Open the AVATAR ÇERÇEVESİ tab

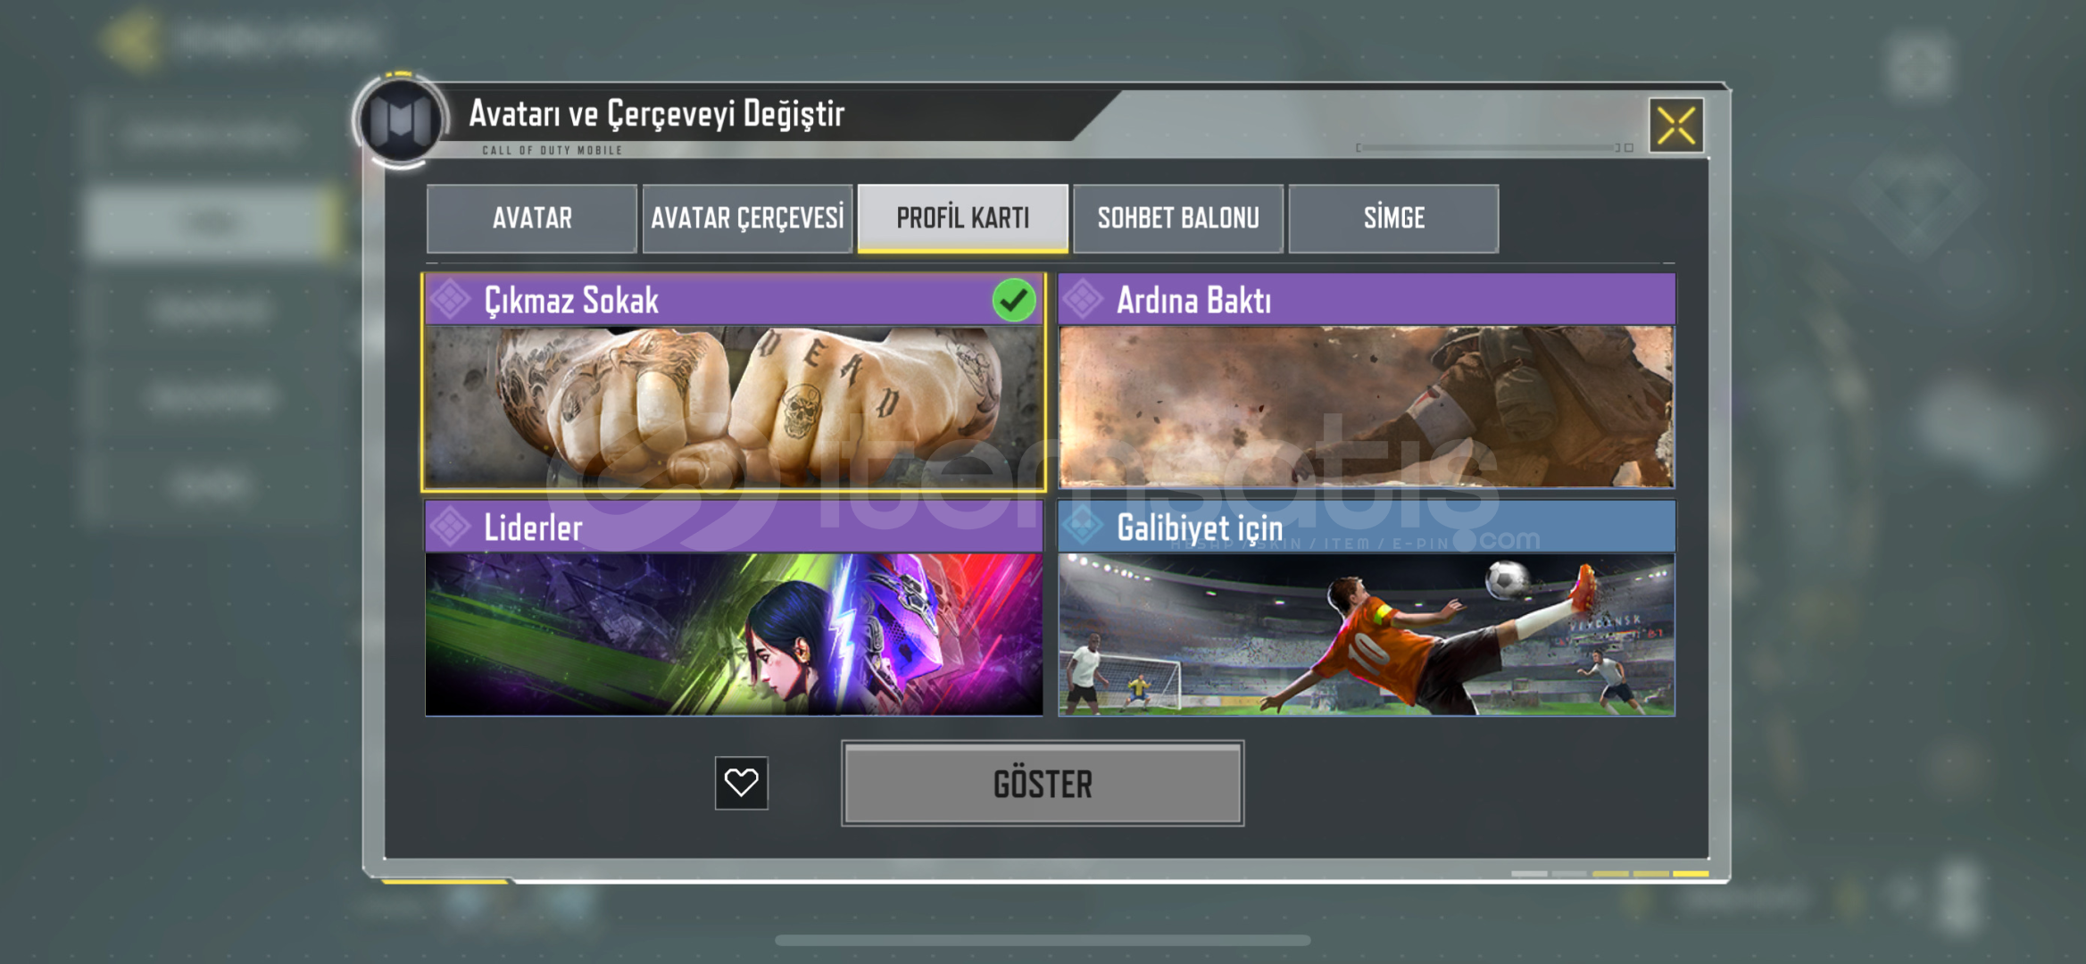click(x=747, y=219)
